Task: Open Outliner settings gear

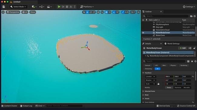Action: pyautogui.click(x=195, y=16)
